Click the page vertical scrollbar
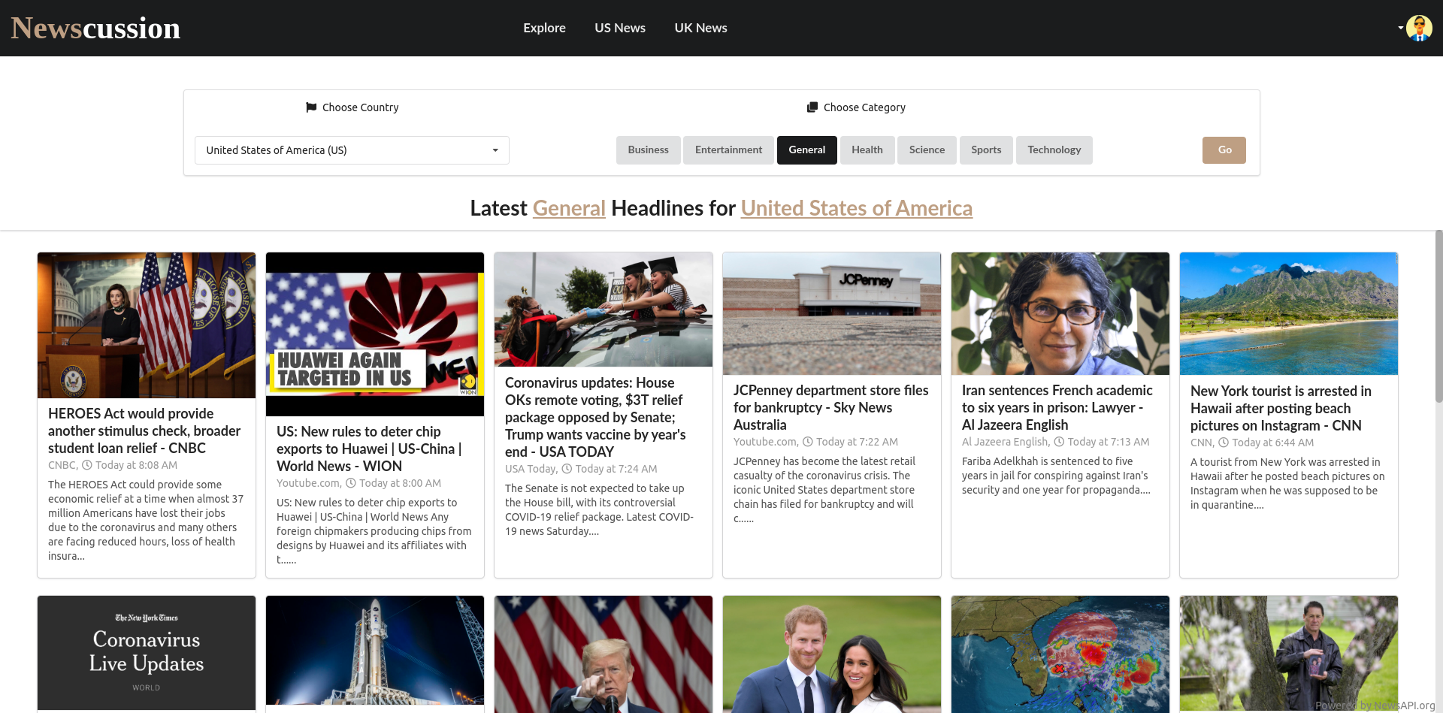 [1438, 316]
